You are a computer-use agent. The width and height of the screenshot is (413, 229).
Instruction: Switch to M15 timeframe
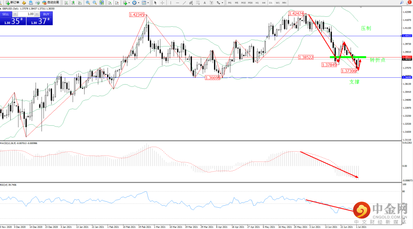(x=243, y=3)
